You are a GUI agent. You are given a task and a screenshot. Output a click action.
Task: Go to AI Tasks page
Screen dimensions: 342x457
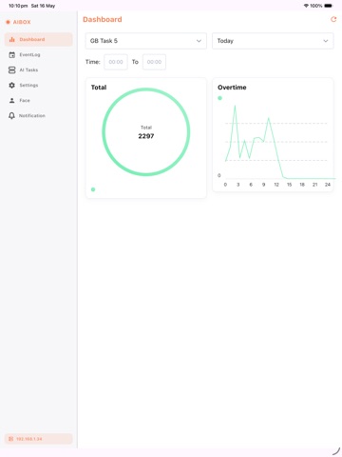(x=39, y=70)
